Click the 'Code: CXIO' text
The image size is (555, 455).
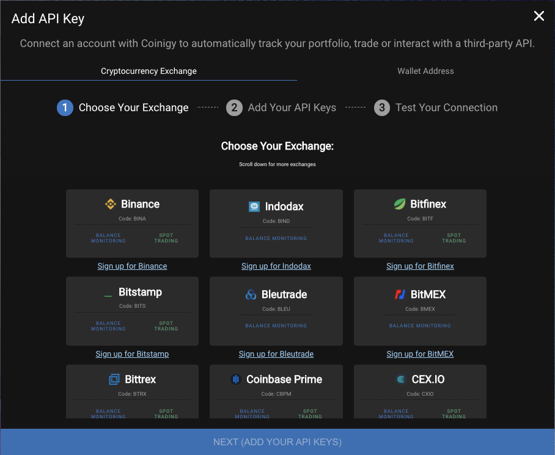[x=420, y=394]
